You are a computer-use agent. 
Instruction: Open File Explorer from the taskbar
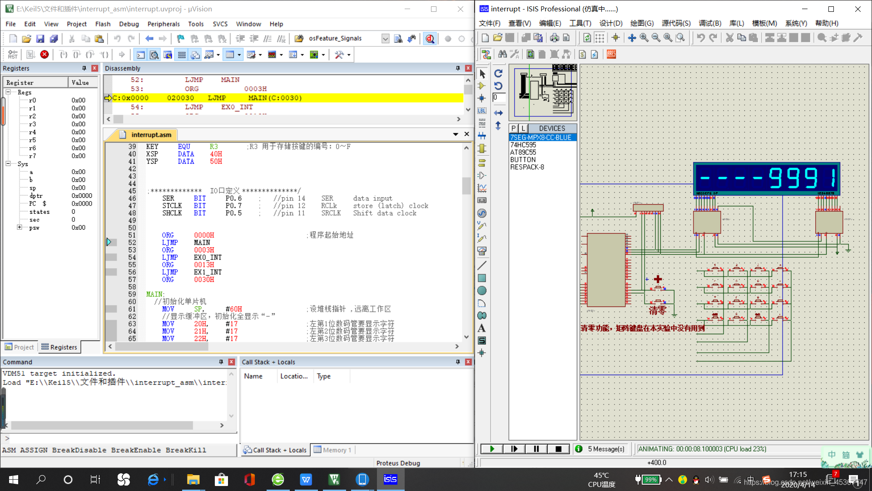point(193,480)
